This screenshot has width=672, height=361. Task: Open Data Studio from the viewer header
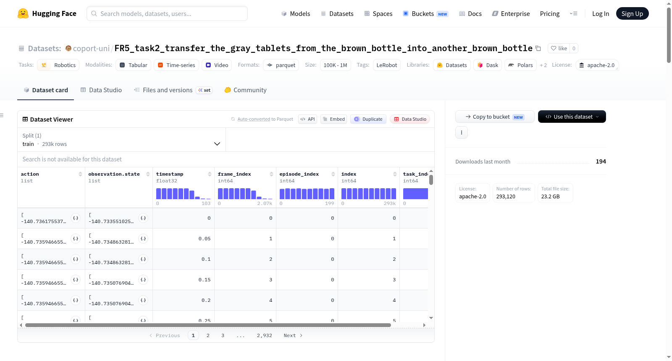point(410,119)
